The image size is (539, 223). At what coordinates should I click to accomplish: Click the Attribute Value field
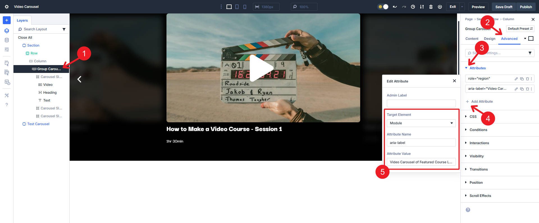tap(421, 162)
